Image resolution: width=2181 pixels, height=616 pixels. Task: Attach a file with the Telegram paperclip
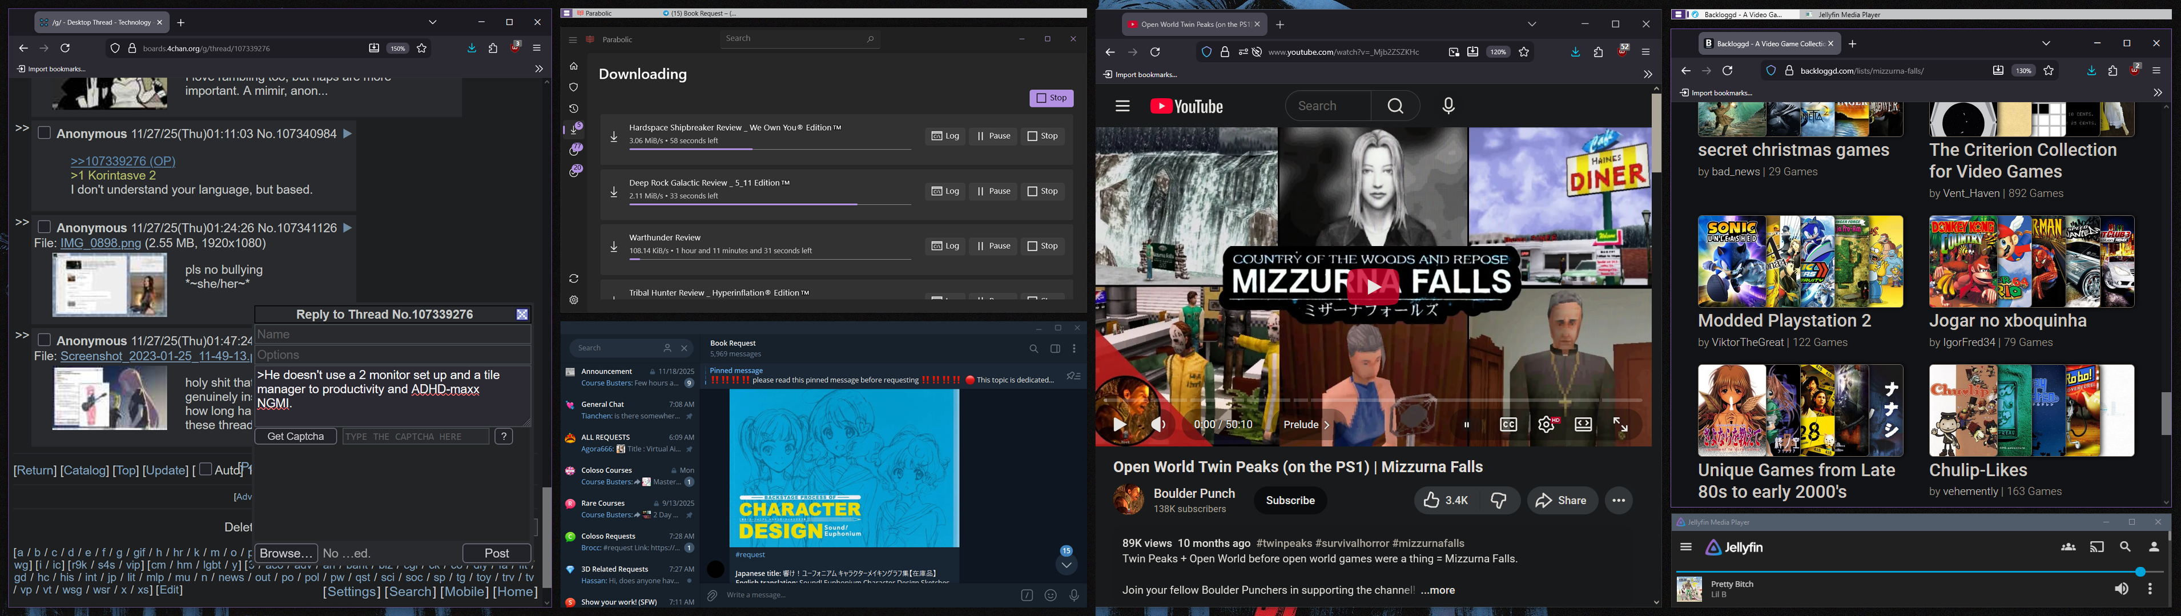coord(712,595)
